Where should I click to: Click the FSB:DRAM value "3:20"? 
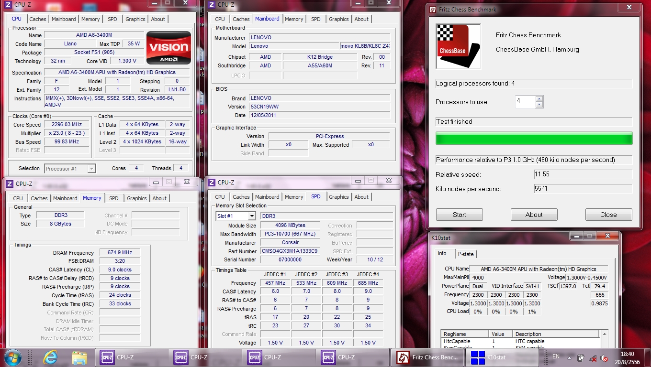120,261
